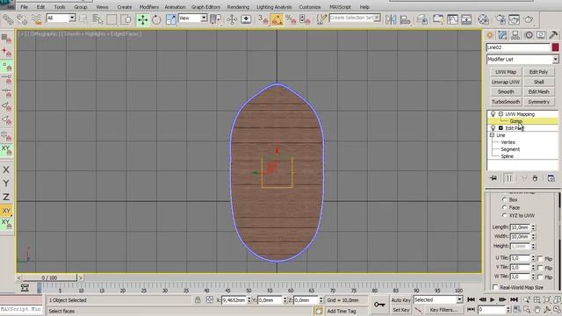562x316 pixels.
Task: Click the Edit Poly modifier button
Action: point(538,72)
